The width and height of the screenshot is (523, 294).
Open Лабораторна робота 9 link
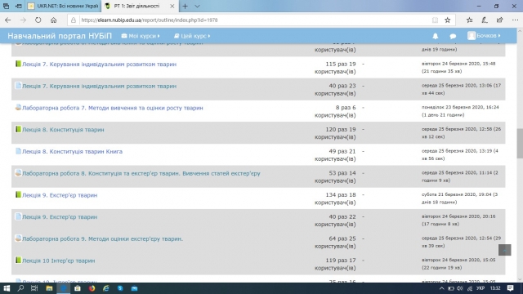click(x=102, y=238)
